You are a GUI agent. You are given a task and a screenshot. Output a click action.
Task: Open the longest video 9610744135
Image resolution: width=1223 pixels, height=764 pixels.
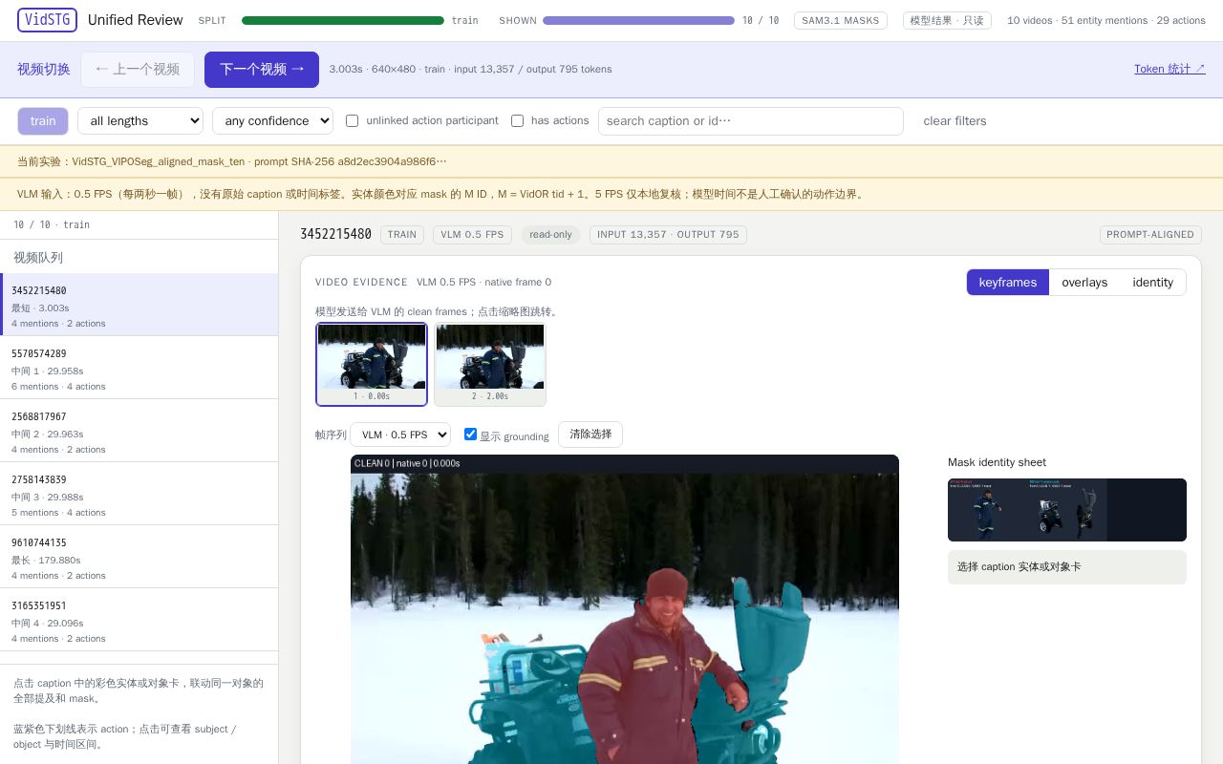coord(139,557)
